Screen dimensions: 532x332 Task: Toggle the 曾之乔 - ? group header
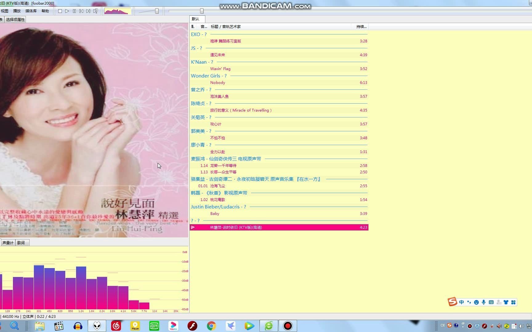279,90
